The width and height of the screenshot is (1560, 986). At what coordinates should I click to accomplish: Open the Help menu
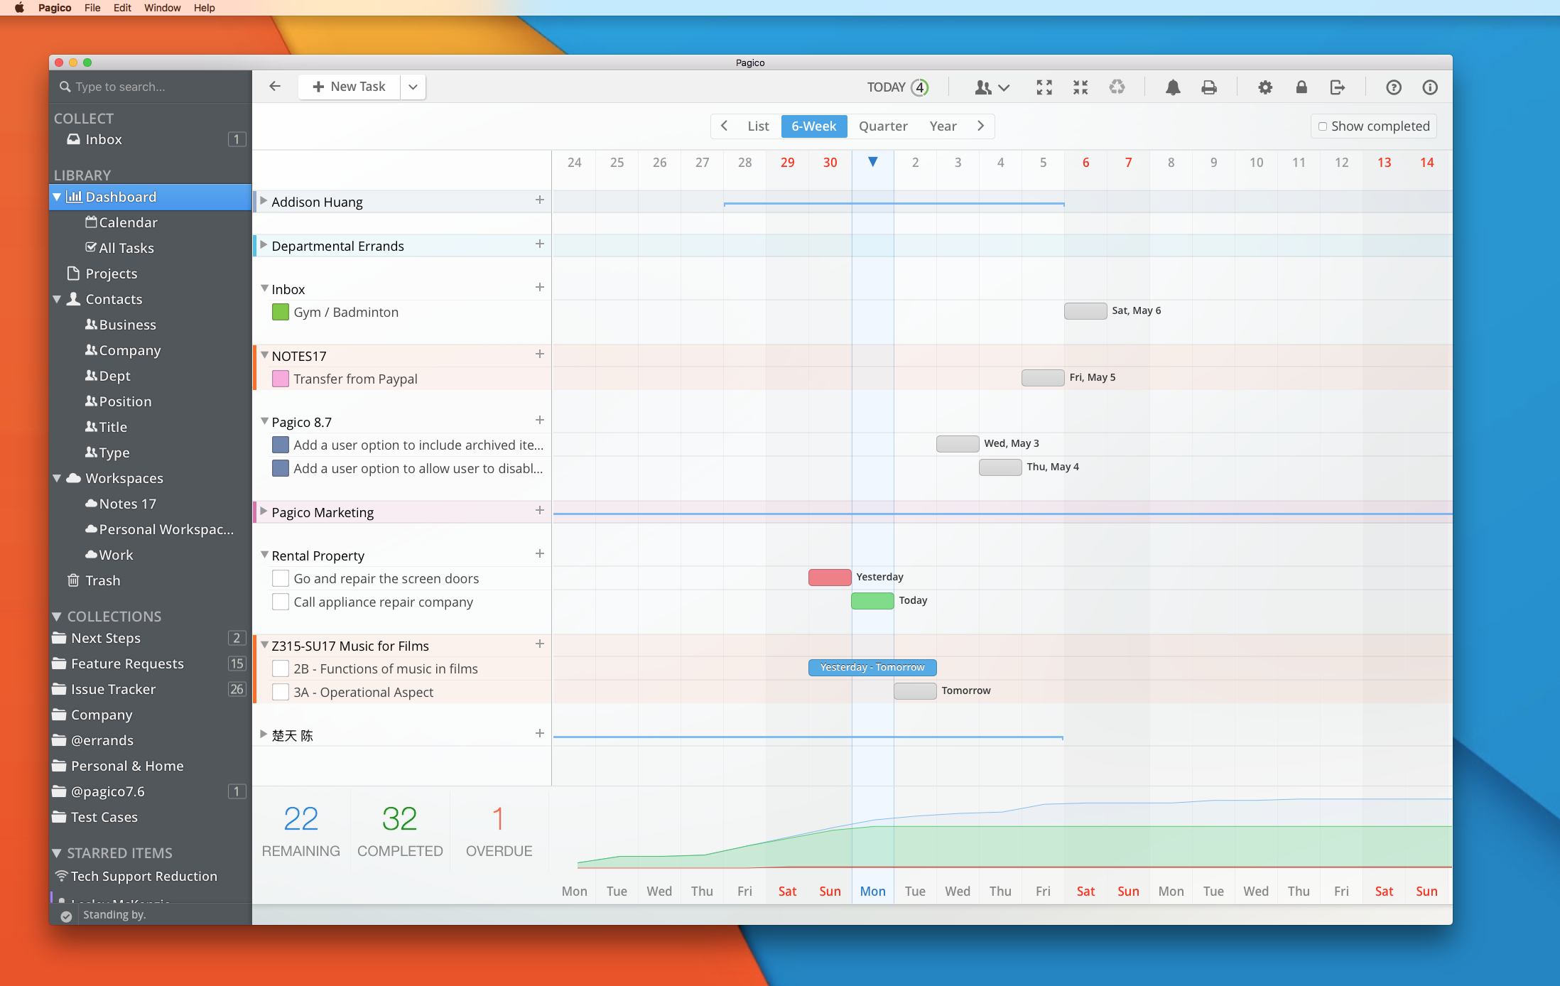coord(204,8)
